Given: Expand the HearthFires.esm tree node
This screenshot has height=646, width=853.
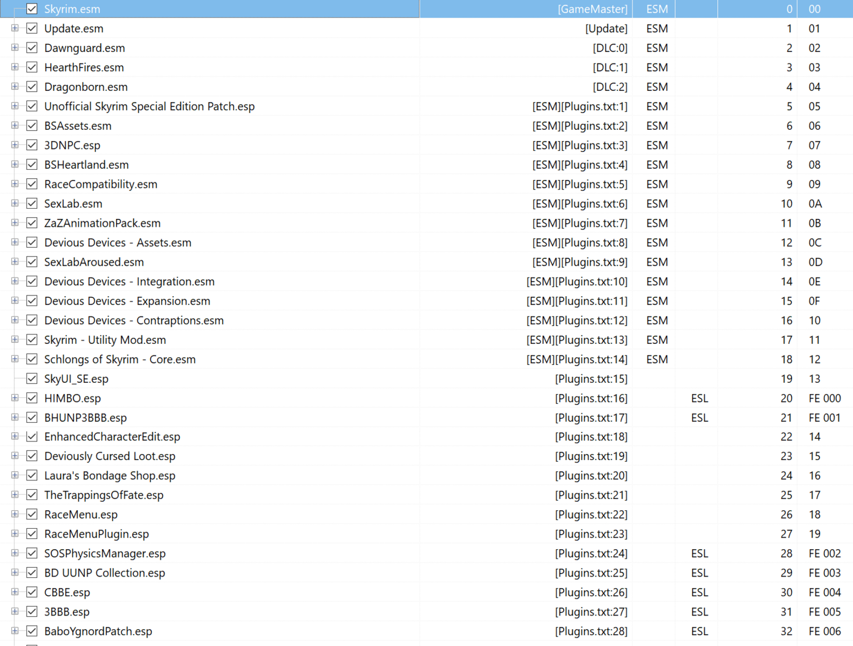Looking at the screenshot, I should [x=15, y=67].
